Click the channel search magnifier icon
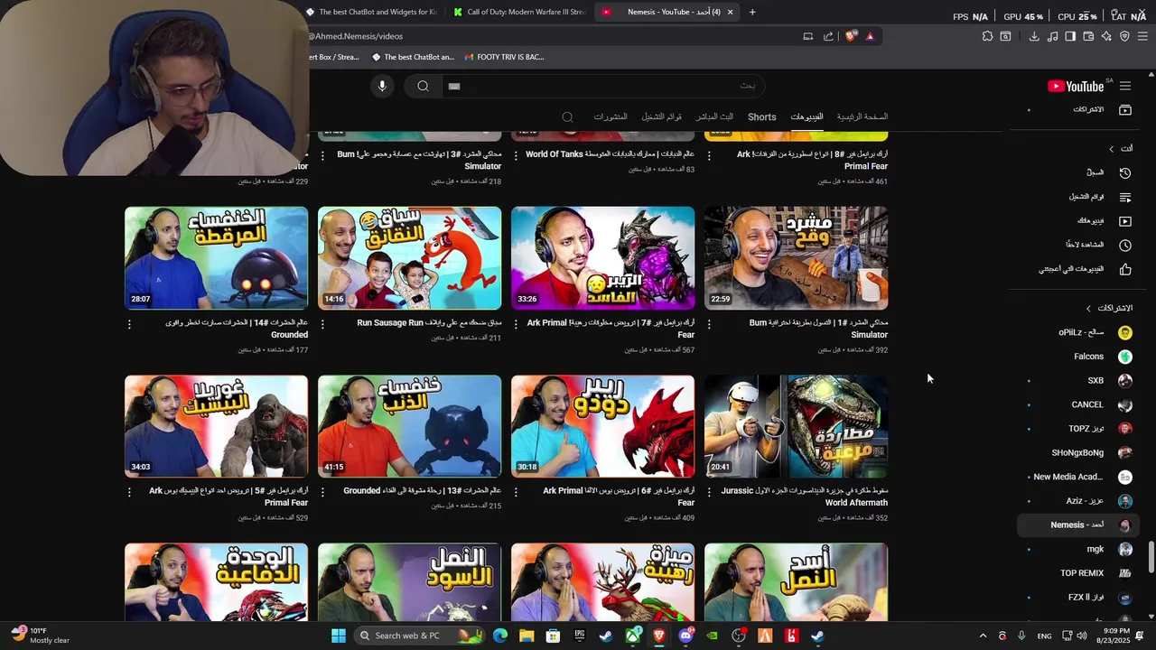1156x650 pixels. click(567, 117)
